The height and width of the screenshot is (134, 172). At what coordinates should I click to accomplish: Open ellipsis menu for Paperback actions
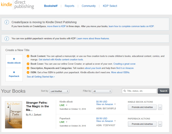[160, 124]
